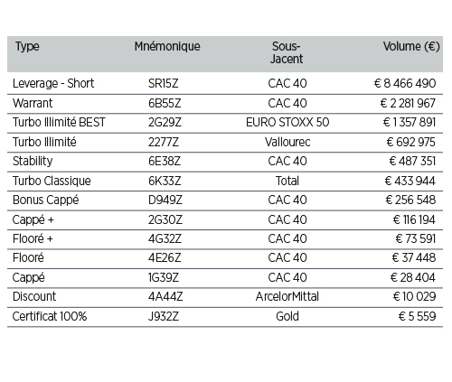Image resolution: width=452 pixels, height=382 pixels.
Task: Click the Mnémonique column header
Action: tap(167, 47)
